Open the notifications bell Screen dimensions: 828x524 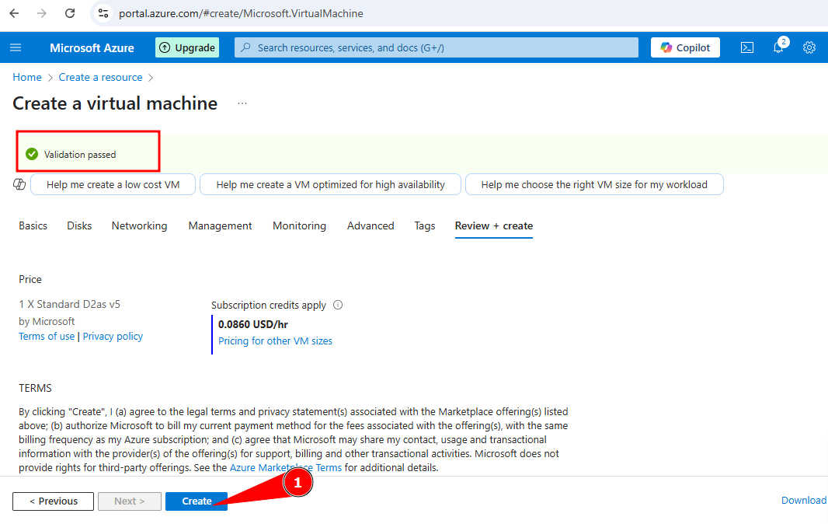coord(778,47)
